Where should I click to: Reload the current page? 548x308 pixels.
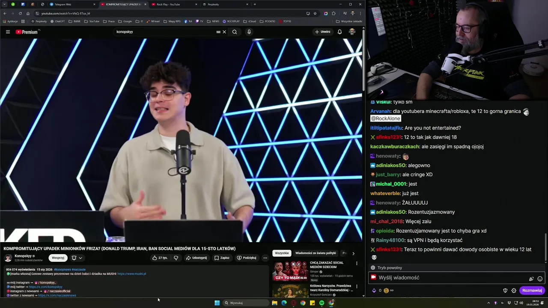20,13
